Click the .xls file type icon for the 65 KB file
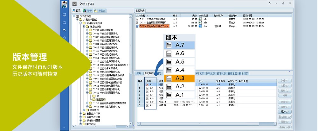This screenshot has height=131, width=318. tap(200, 19)
